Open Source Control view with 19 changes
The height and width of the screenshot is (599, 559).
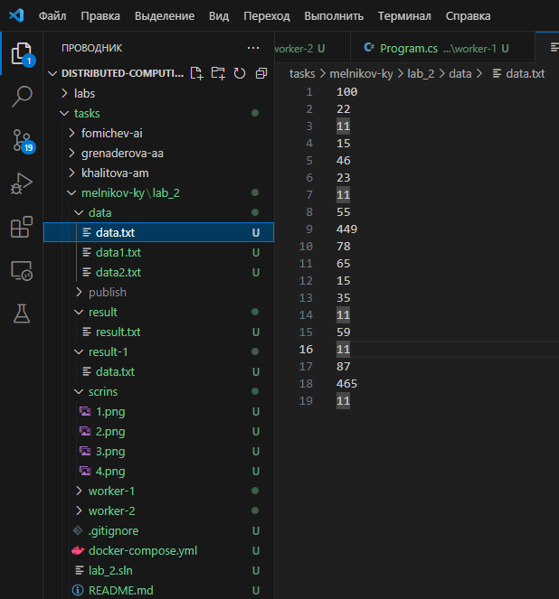21,140
